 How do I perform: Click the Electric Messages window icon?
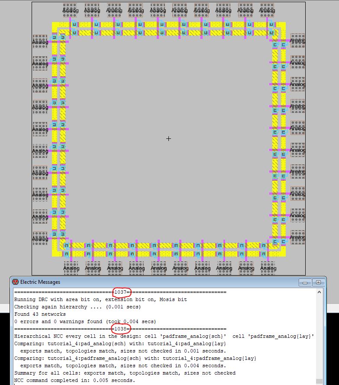pos(16,282)
